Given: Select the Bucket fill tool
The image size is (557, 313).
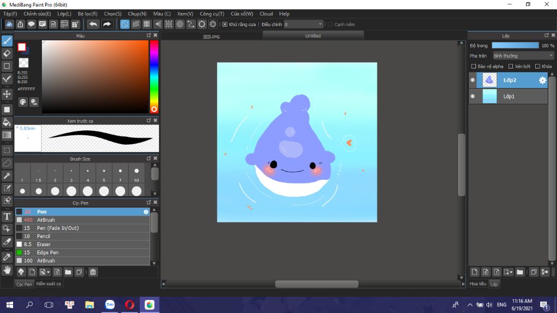Looking at the screenshot, I should pyautogui.click(x=7, y=122).
